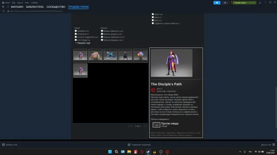277x155 pixels.
Task: Open the downloads manager at bottom bar
Action: pos(139,145)
